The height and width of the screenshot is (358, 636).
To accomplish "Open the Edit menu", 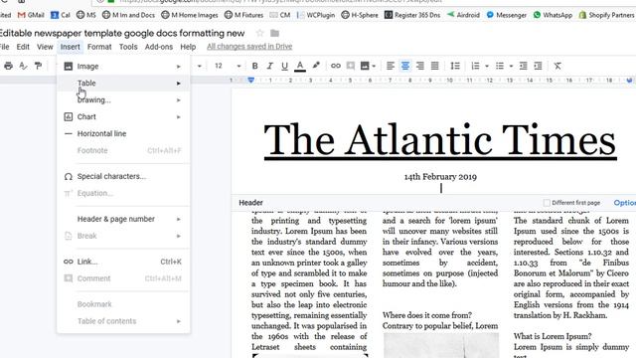I will pos(23,47).
